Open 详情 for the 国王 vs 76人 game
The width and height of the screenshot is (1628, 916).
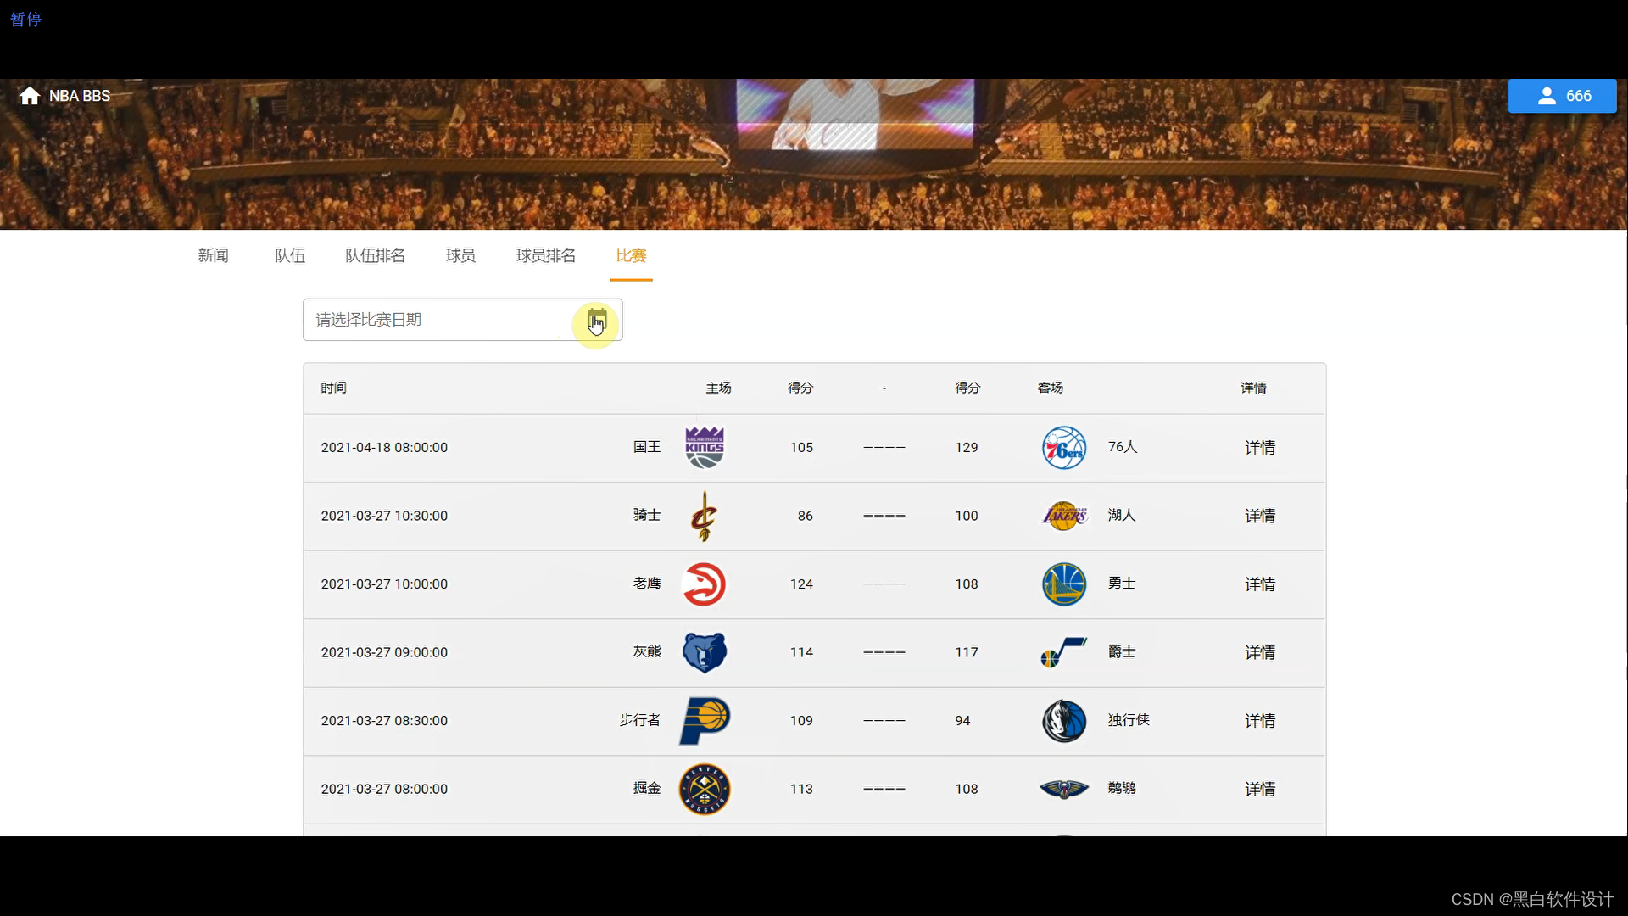coord(1259,447)
